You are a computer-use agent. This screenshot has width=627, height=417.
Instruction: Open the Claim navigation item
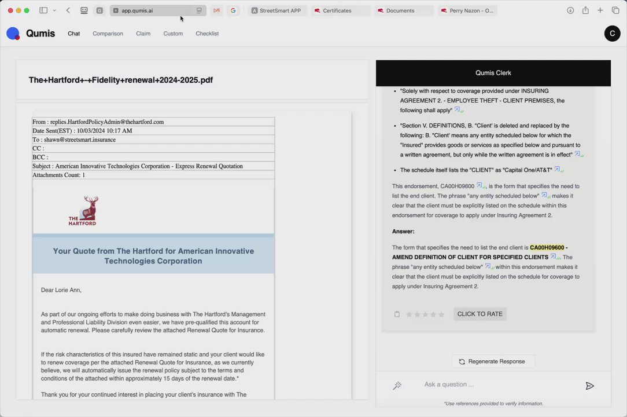[x=143, y=34]
